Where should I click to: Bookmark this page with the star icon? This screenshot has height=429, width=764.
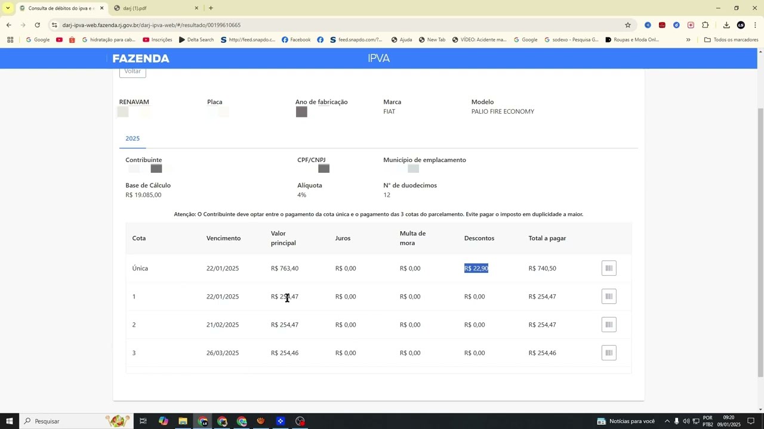(627, 25)
